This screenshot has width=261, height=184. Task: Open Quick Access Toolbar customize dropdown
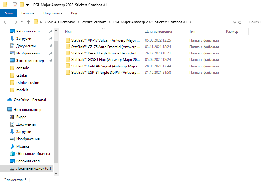pos(27,5)
